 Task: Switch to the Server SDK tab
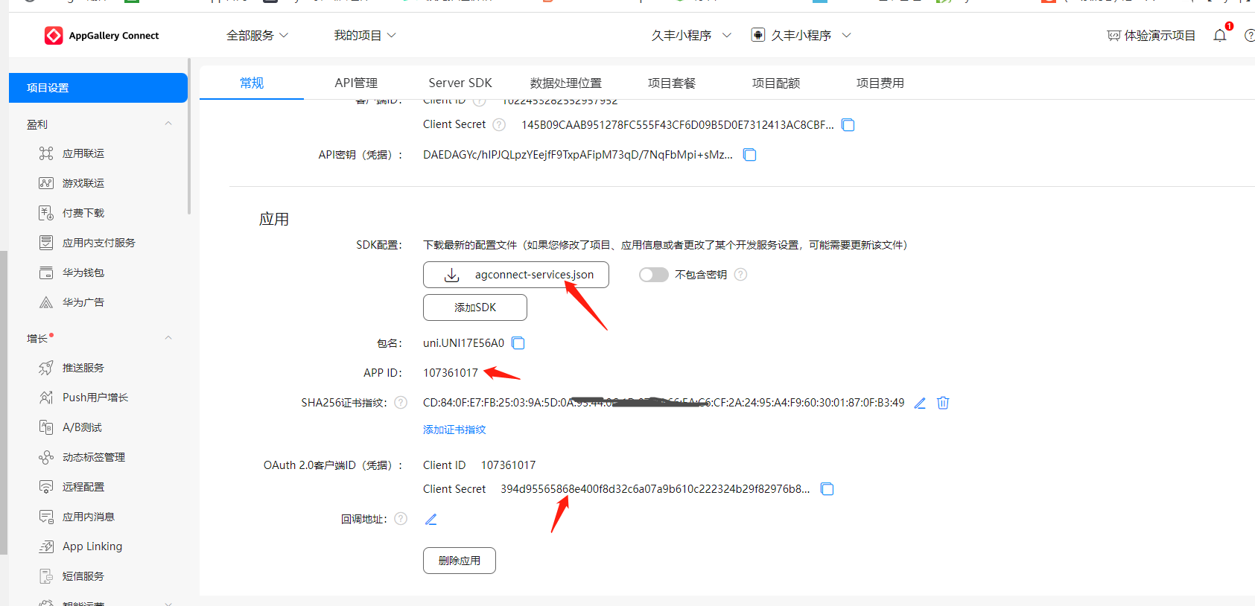click(x=460, y=83)
